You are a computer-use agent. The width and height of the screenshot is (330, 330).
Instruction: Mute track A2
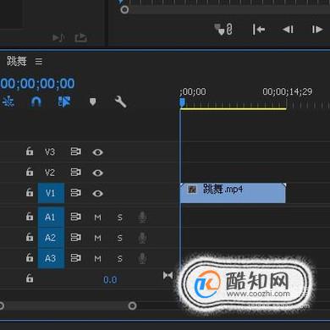[97, 238]
